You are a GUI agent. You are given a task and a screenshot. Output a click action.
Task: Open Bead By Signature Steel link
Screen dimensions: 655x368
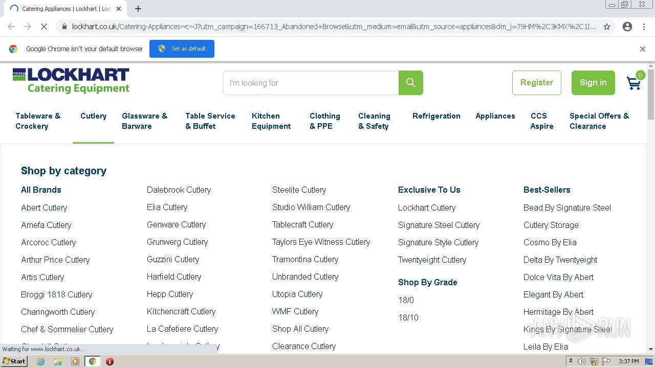pyautogui.click(x=567, y=208)
